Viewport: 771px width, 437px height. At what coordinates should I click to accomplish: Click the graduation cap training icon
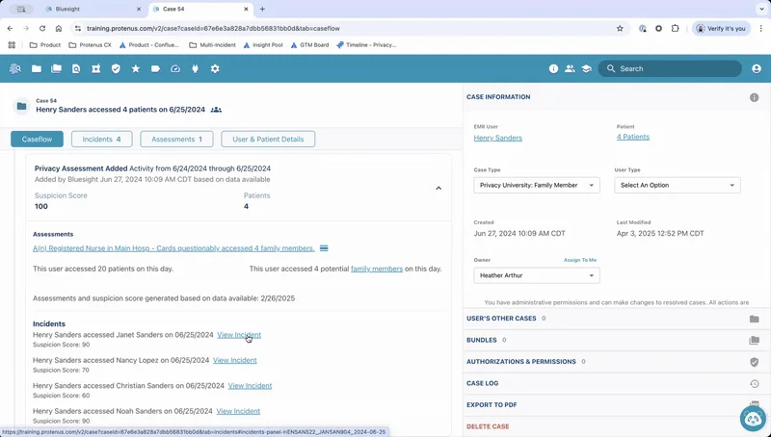click(x=586, y=69)
